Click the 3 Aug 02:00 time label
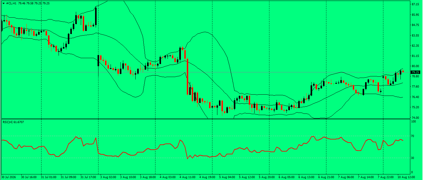This screenshot has height=180, width=423. point(109,177)
